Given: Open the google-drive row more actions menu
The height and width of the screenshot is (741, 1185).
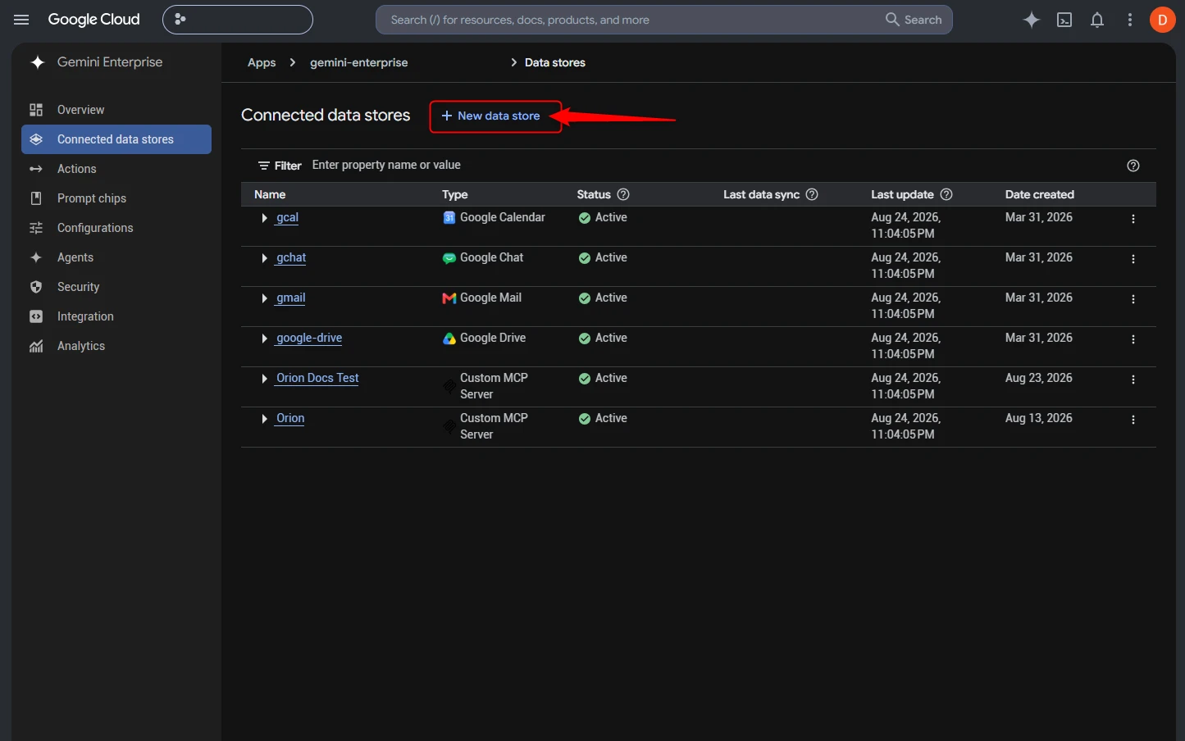Looking at the screenshot, I should click(1133, 339).
